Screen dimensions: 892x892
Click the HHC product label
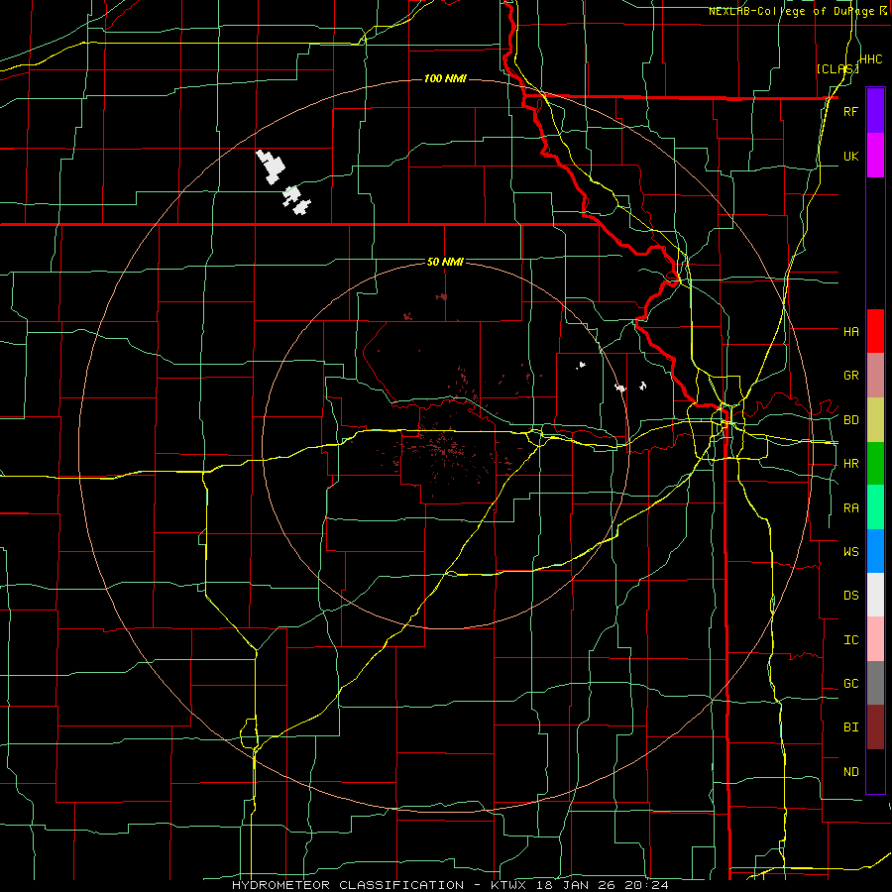pos(870,59)
